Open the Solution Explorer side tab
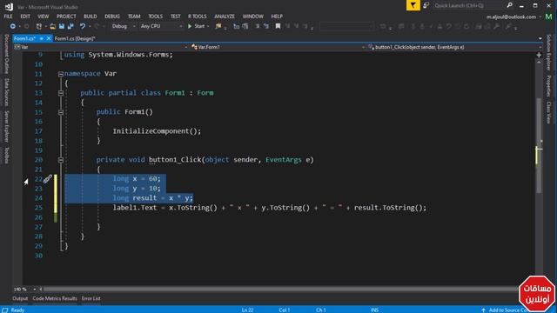557x313 pixels. (549, 52)
